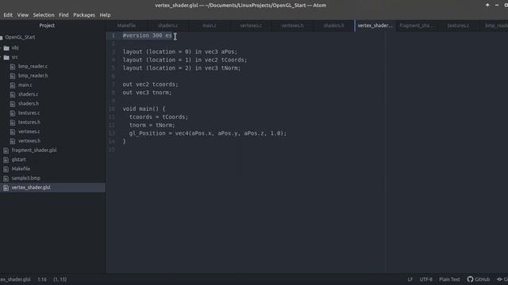508x285 pixels.
Task: Change the Plain Text grammar selector
Action: (x=449, y=279)
